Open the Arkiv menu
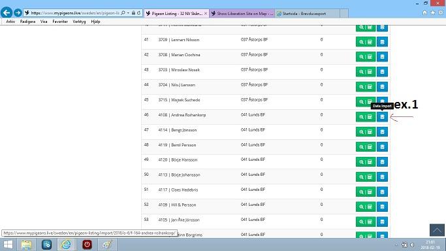Image resolution: width=446 pixels, height=251 pixels. (10, 22)
